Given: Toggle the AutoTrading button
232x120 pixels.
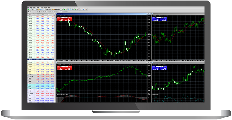Looking at the screenshot, I should 56,10.
